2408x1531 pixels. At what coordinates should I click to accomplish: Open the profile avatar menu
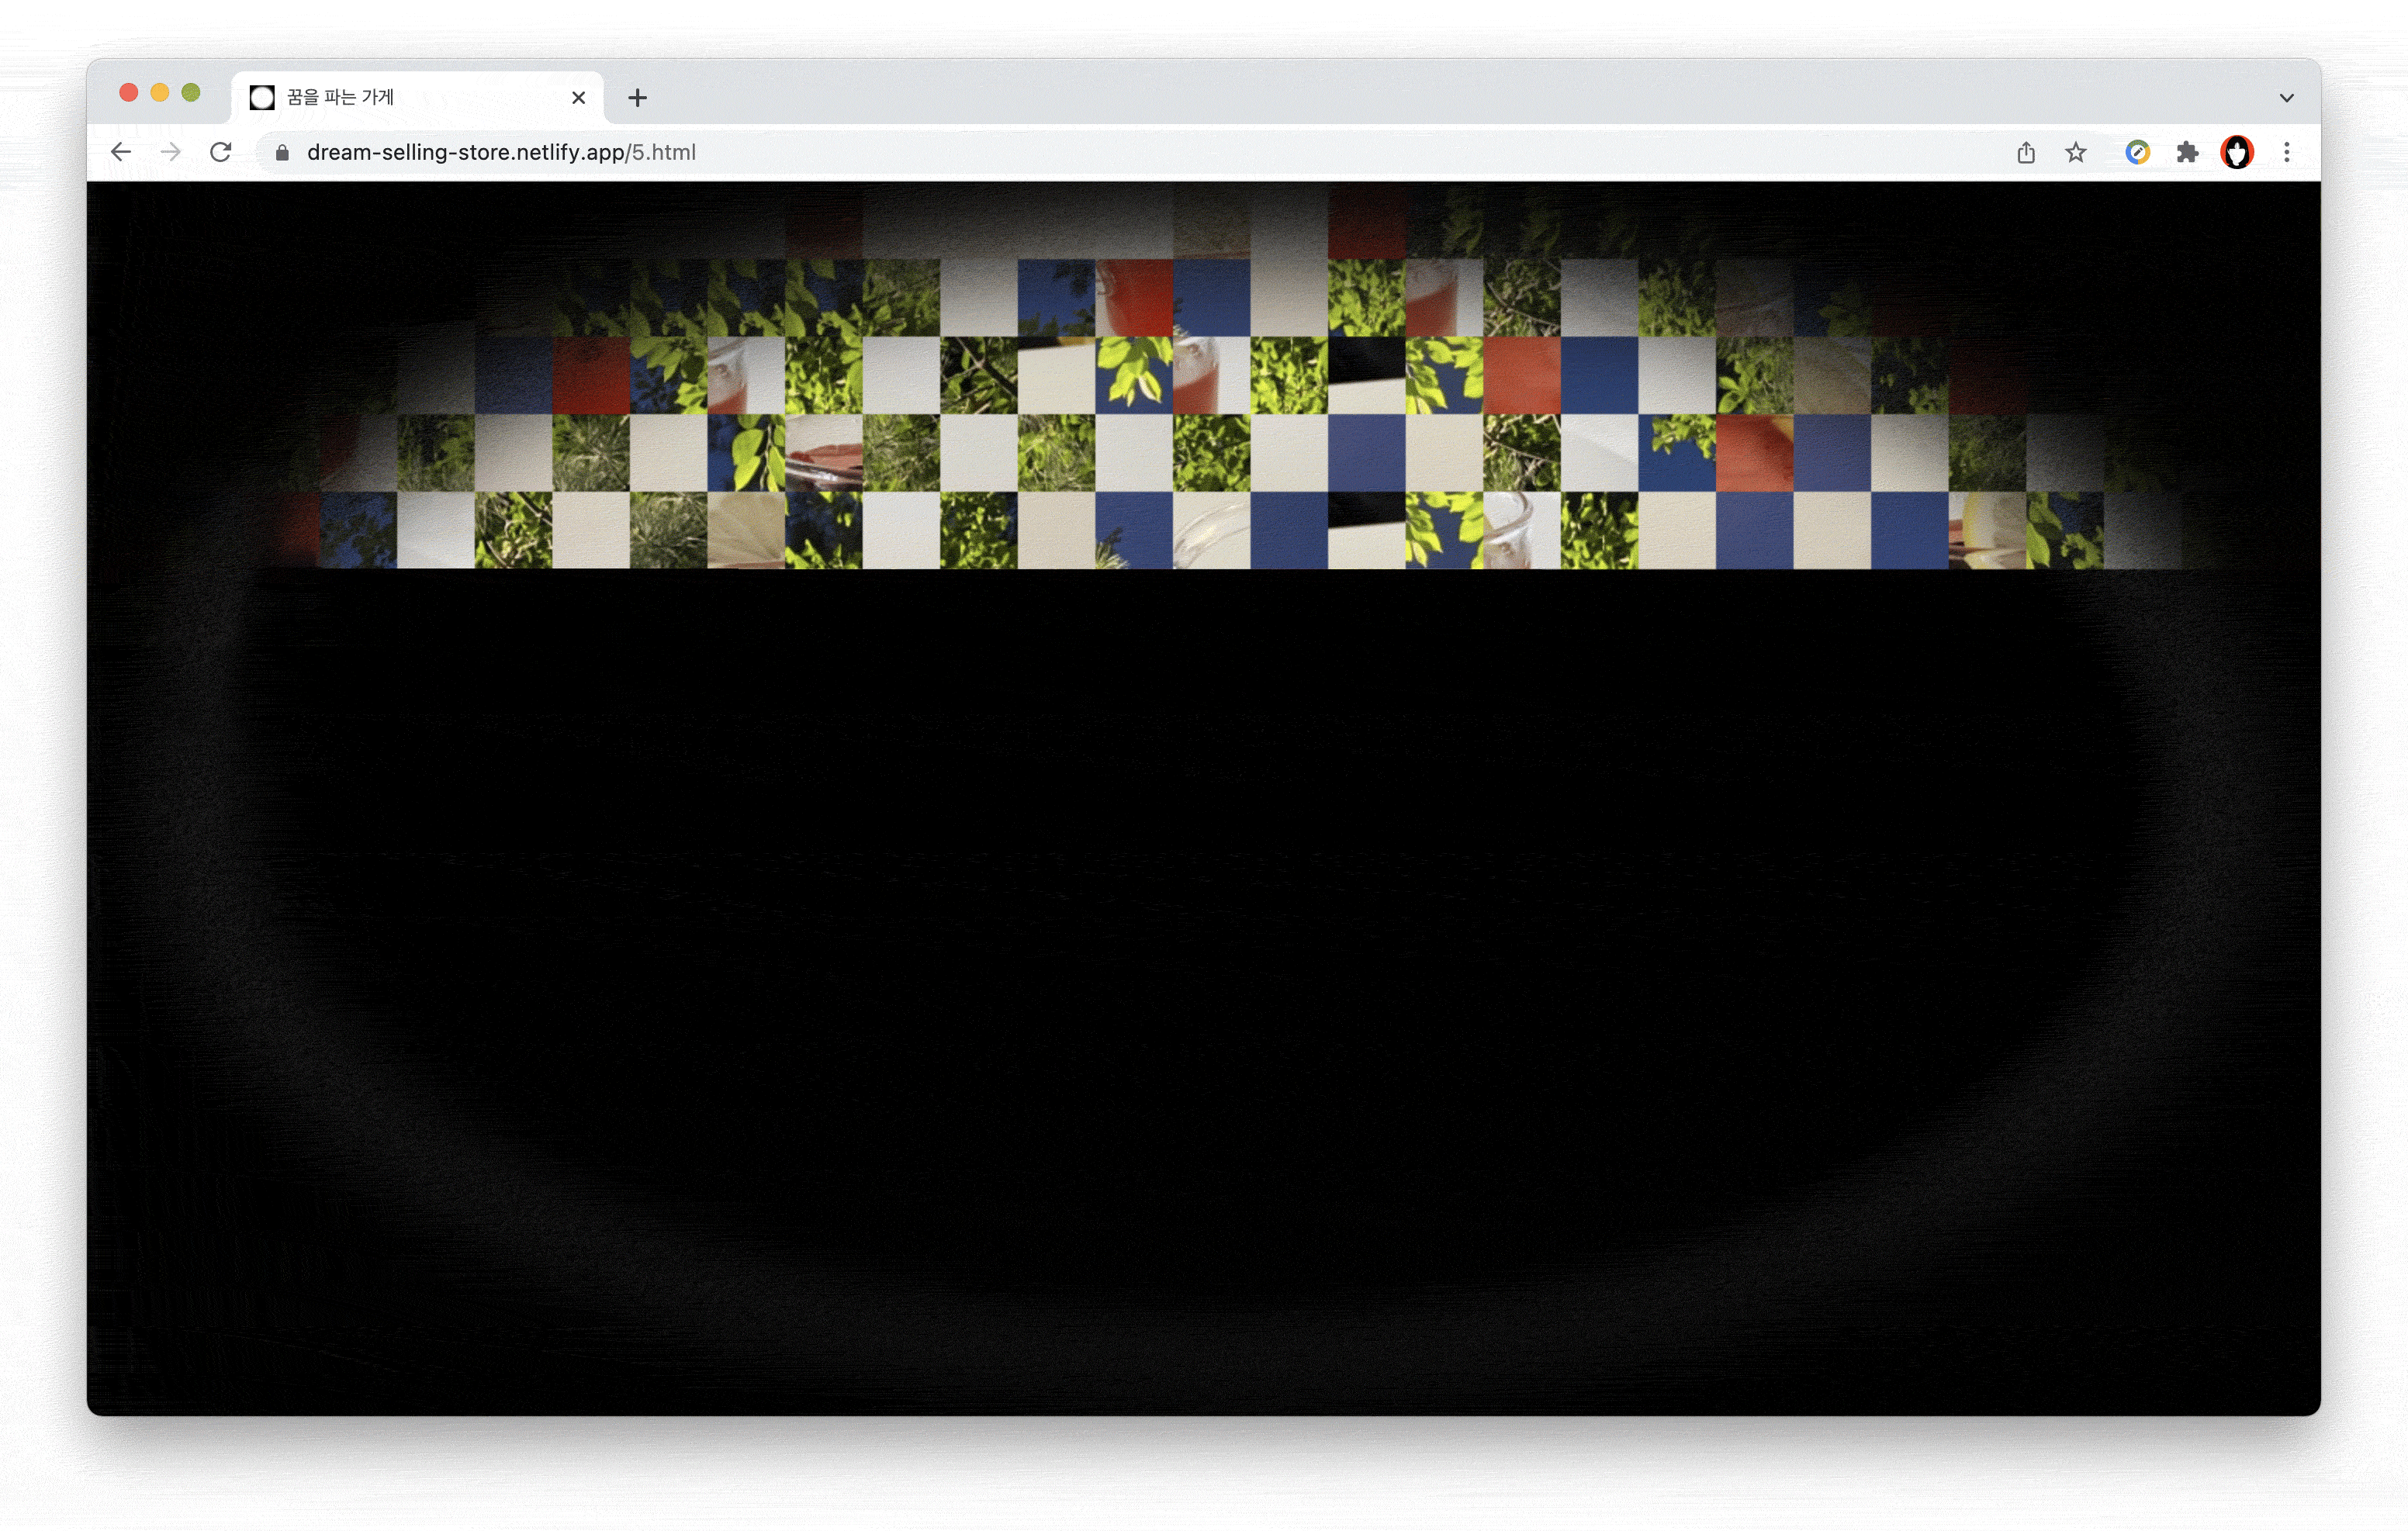2237,152
